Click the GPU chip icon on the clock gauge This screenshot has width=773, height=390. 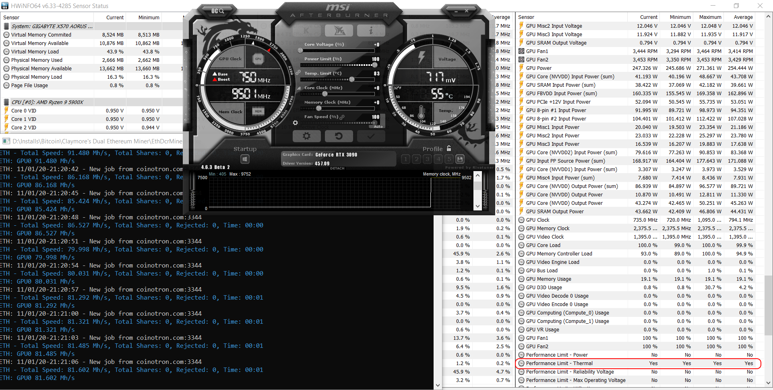pos(258,59)
